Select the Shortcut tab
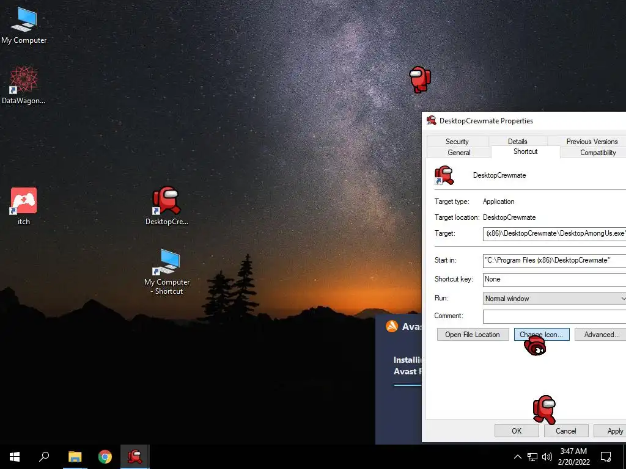Screen dimensions: 626x469 [x=525, y=151]
